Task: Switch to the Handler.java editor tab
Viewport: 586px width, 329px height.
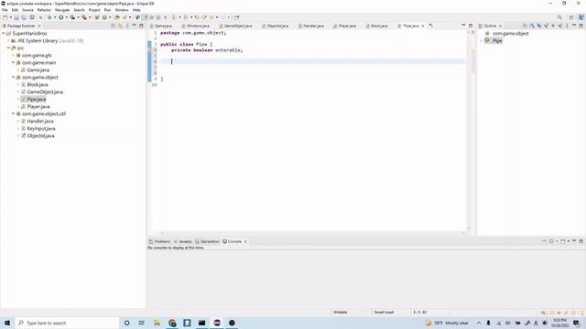Action: tap(313, 26)
